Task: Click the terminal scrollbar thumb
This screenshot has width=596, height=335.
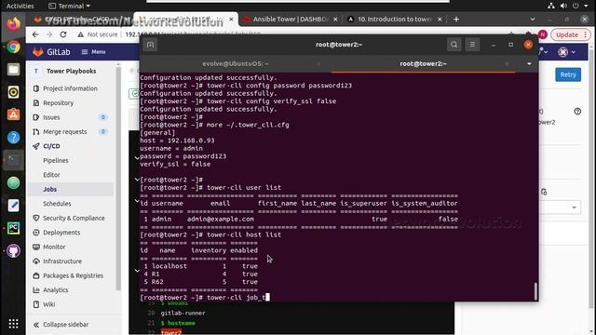Action: (535, 291)
